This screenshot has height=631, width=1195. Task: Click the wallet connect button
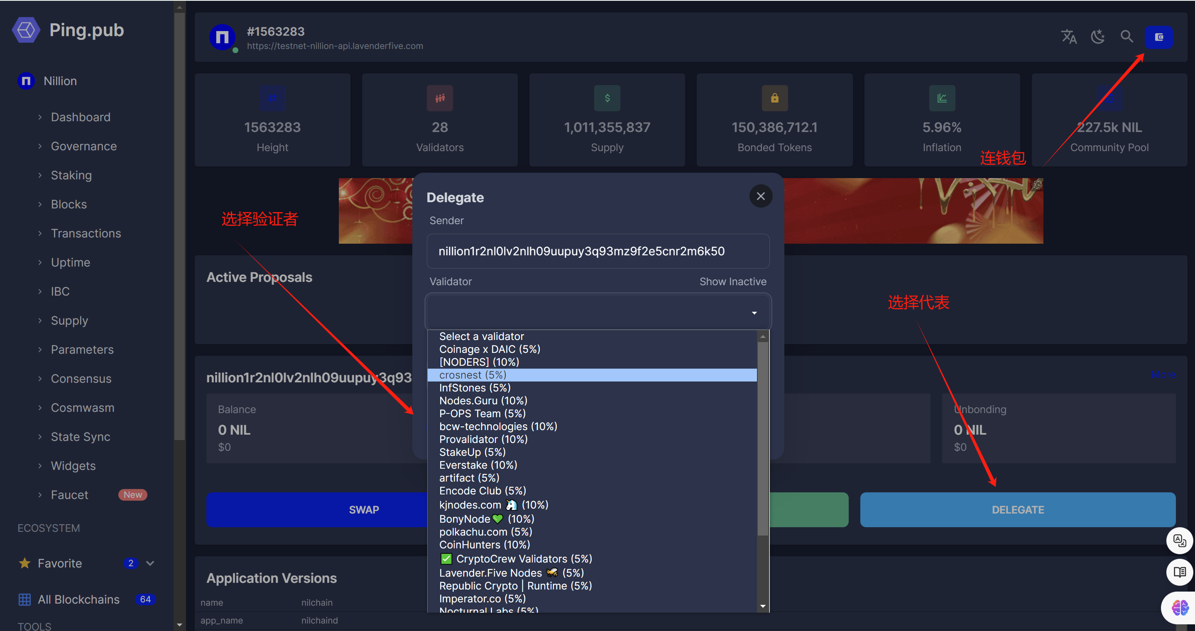[1158, 37]
